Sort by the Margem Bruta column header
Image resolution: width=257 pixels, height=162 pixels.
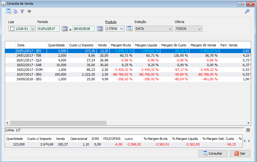(121, 45)
